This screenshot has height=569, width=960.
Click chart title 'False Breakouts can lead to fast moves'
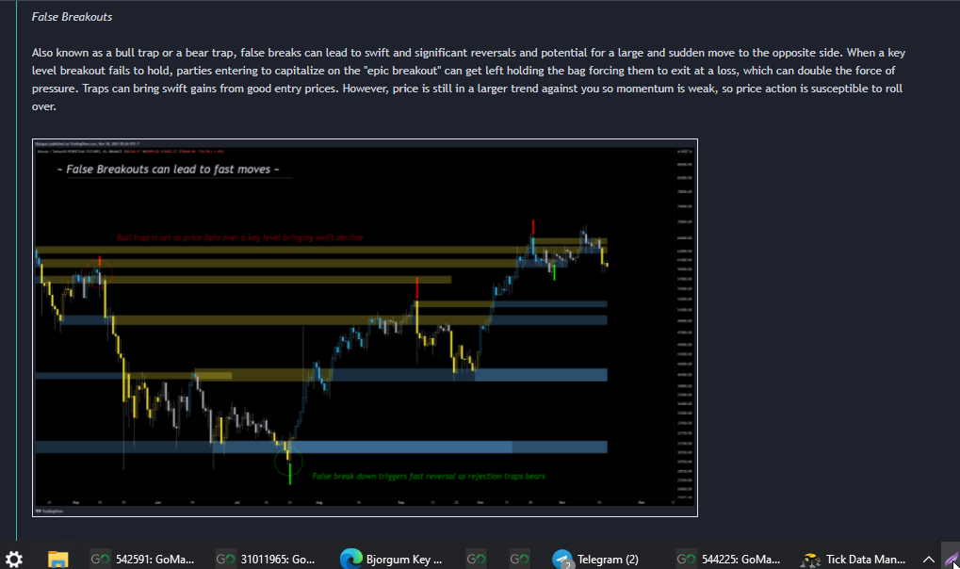[x=168, y=170]
